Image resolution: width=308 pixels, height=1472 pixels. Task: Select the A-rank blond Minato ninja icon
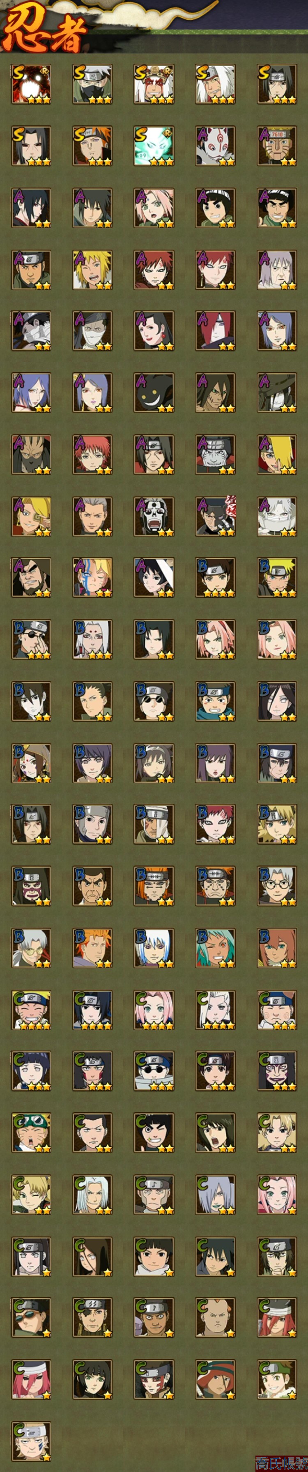(92, 270)
